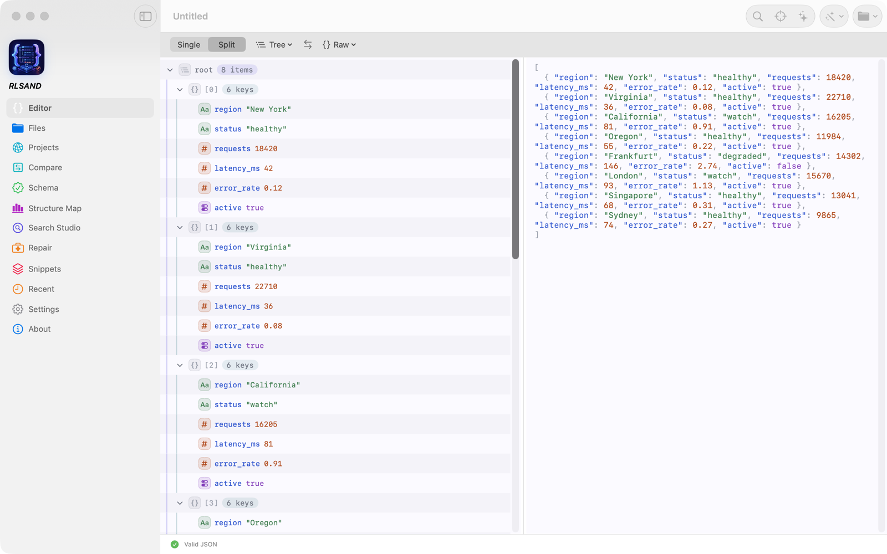Open the magic wand dropdown
The image size is (887, 554).
(834, 17)
